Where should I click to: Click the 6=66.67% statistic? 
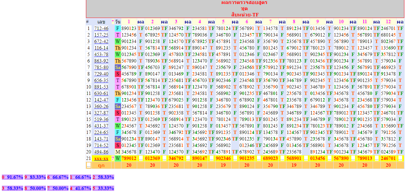(58, 177)
